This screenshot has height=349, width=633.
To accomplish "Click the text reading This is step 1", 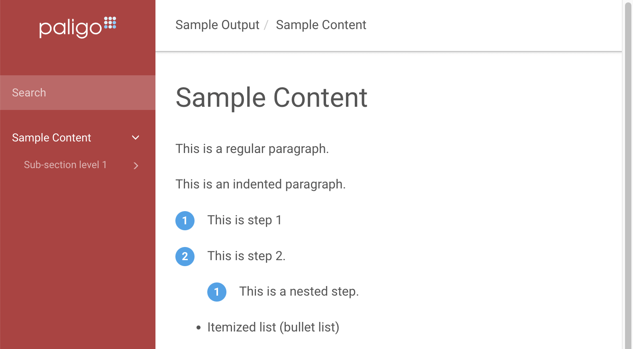I will 244,220.
